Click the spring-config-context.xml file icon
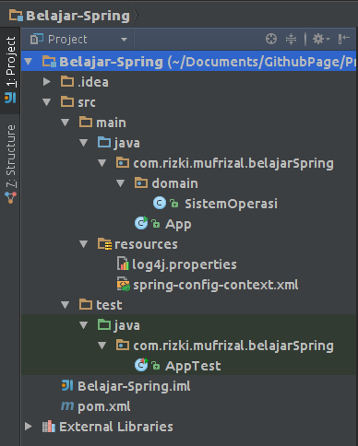Screen dimensions: 358x446 pos(123,284)
